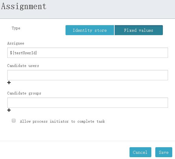Click into the Candidate users field
Screen dimensions: 175x159
pyautogui.click(x=88, y=75)
